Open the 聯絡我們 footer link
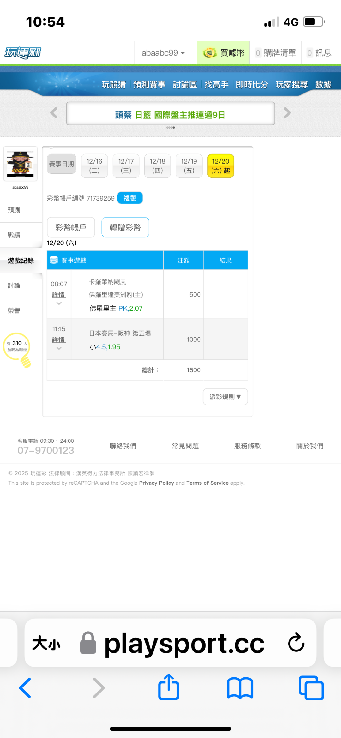The height and width of the screenshot is (738, 341). pos(123,446)
